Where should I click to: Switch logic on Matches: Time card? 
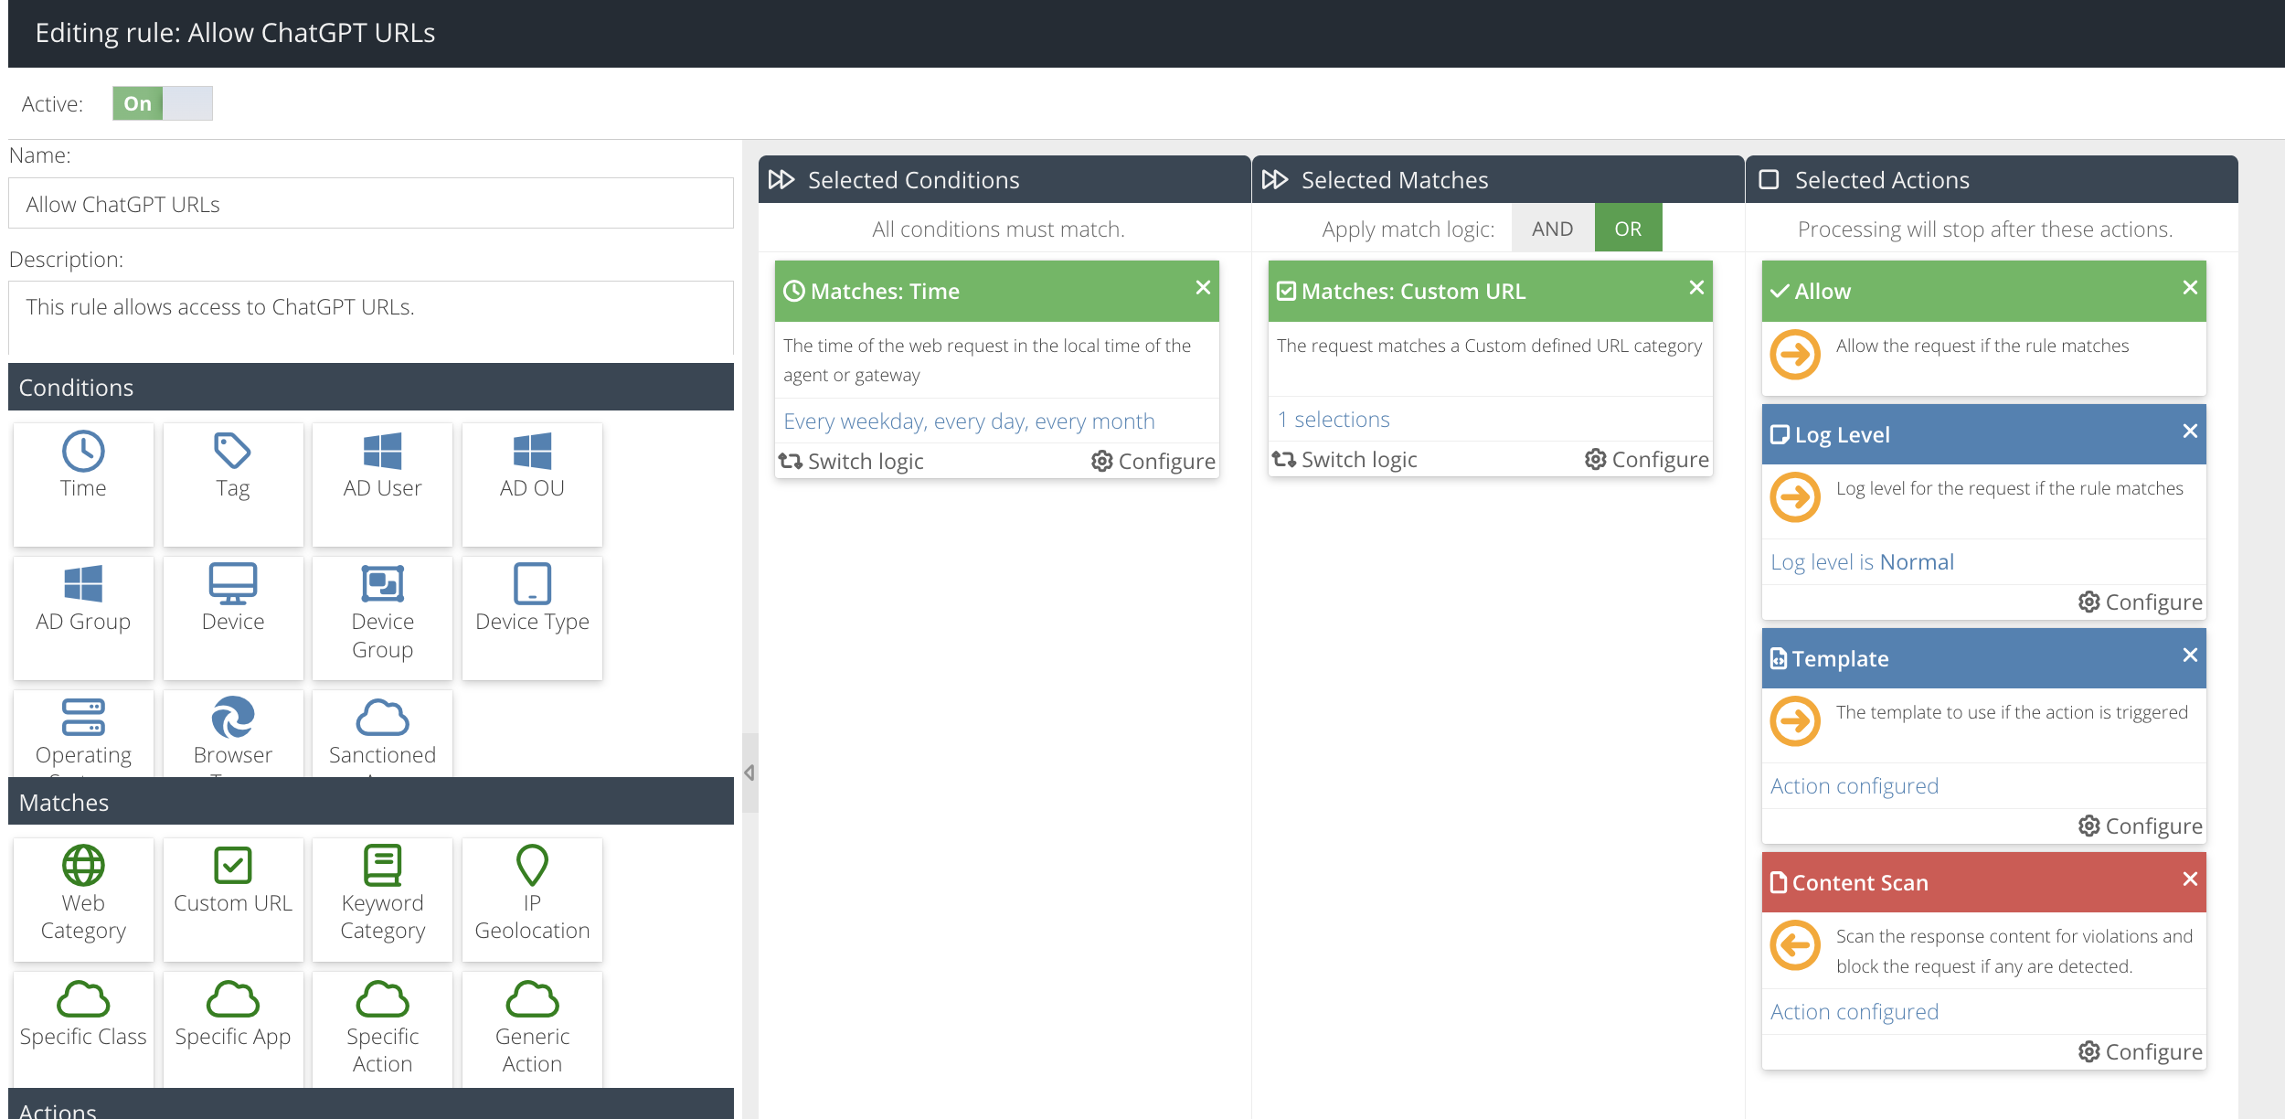coord(851,461)
